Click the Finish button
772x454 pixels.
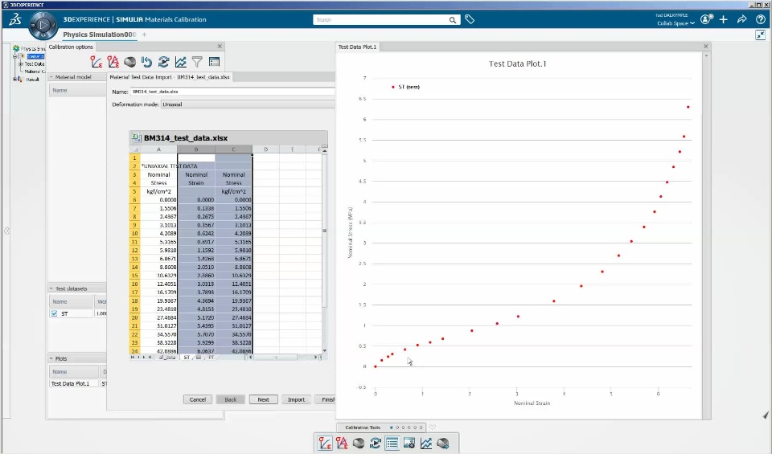[x=326, y=399]
